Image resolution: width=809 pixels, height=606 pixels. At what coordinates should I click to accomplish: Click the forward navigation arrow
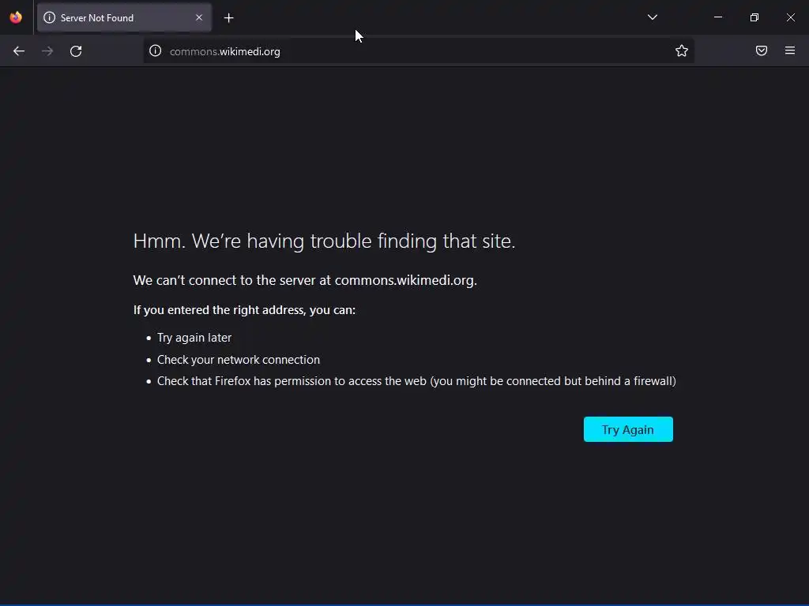pos(47,51)
